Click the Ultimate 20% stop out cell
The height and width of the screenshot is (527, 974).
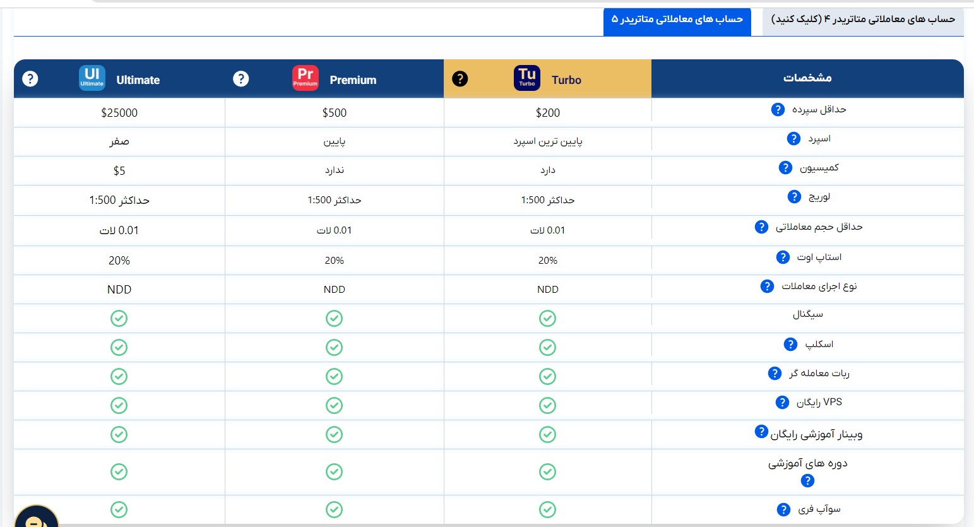click(x=119, y=261)
